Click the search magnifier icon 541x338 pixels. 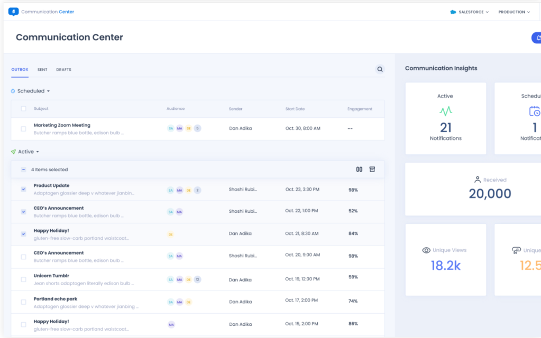(x=380, y=69)
